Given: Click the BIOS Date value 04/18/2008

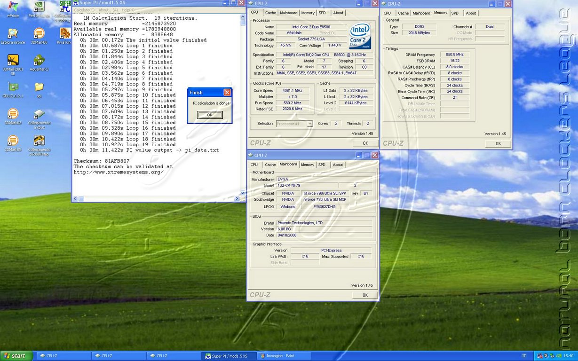Looking at the screenshot, I should tap(324, 235).
